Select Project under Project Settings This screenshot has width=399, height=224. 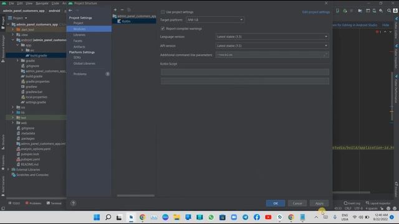point(79,23)
